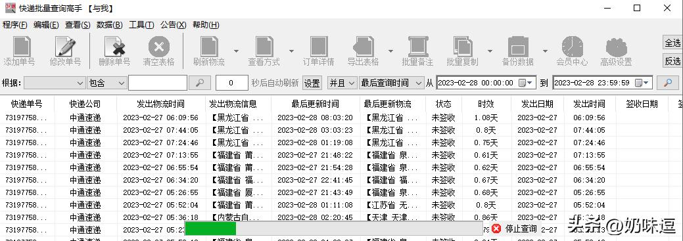Expand the 批量复制 dropdown arrow
This screenshot has width=683, height=241.
click(x=490, y=51)
